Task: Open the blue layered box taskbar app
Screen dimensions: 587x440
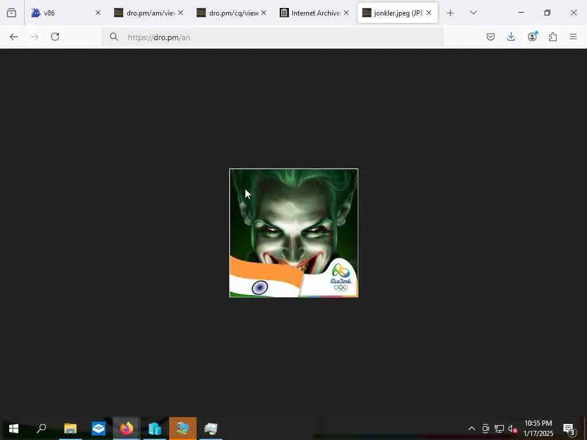Action: 99,429
